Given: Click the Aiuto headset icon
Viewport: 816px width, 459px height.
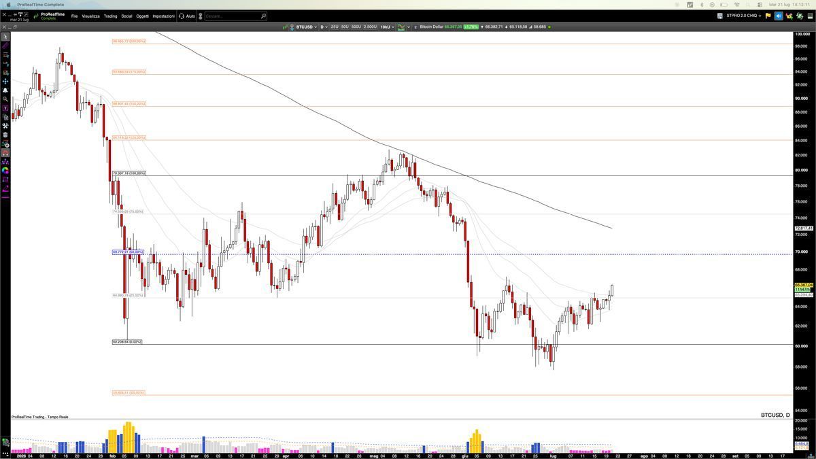Looking at the screenshot, I should [182, 16].
